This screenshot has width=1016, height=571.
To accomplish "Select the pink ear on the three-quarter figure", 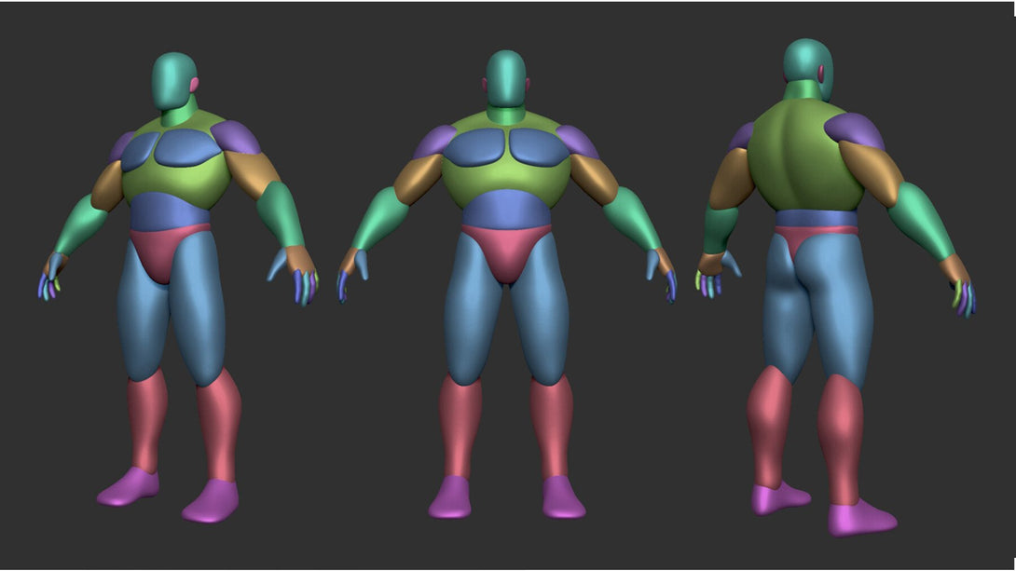I will pos(195,86).
